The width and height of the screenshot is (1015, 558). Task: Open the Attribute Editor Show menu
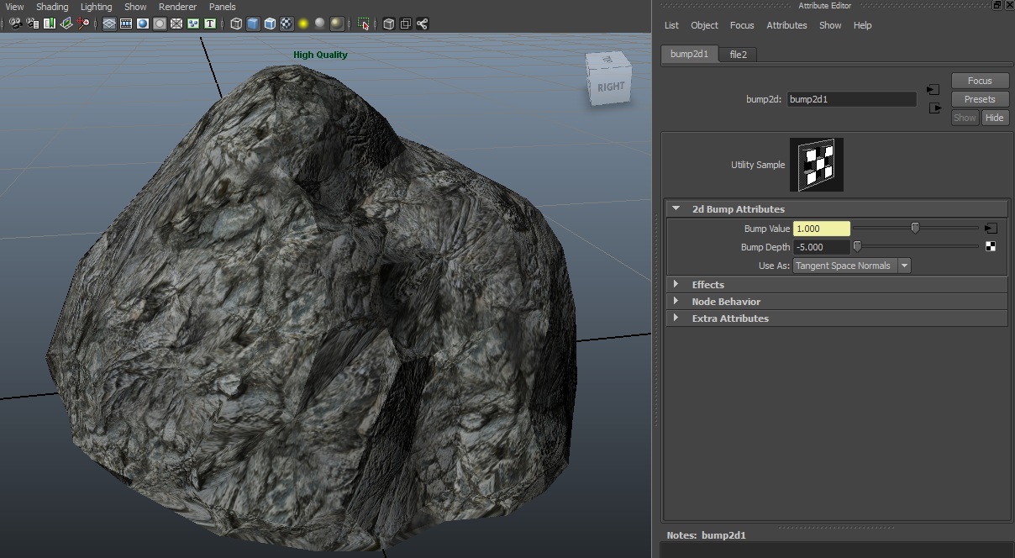coord(830,25)
